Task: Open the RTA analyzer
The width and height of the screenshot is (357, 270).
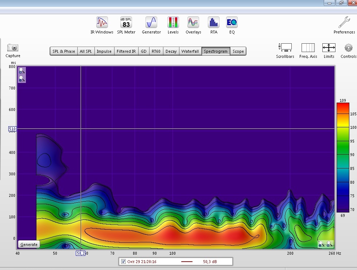Action: click(x=214, y=23)
